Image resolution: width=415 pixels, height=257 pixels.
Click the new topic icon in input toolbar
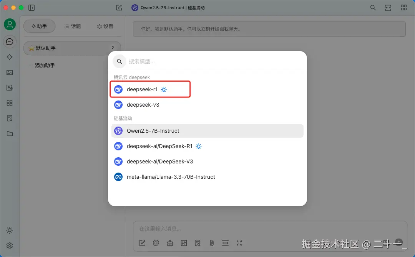143,243
